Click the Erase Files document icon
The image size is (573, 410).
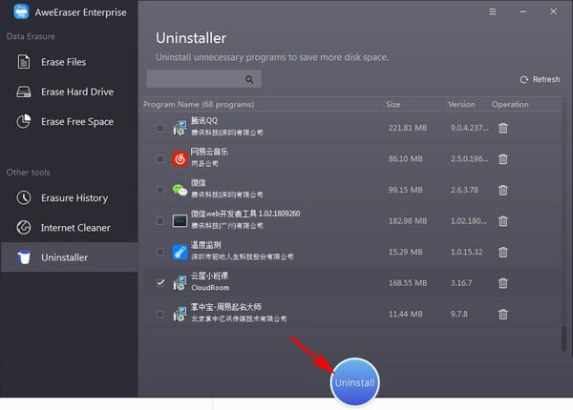coord(24,62)
